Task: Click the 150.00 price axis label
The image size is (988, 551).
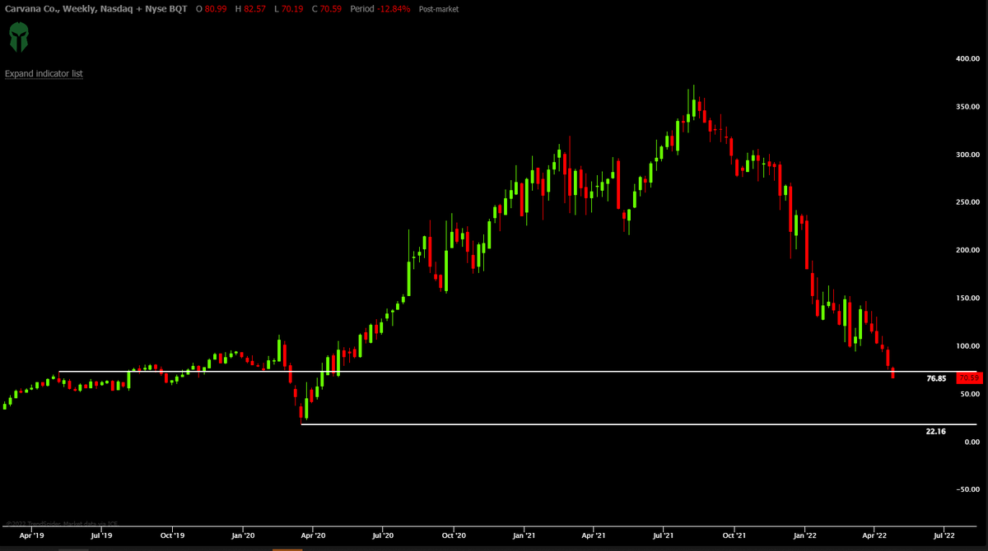Action: pos(967,299)
